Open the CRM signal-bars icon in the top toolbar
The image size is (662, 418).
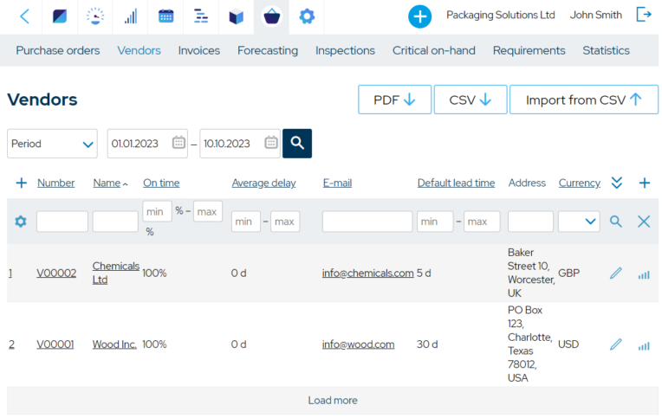coord(131,16)
